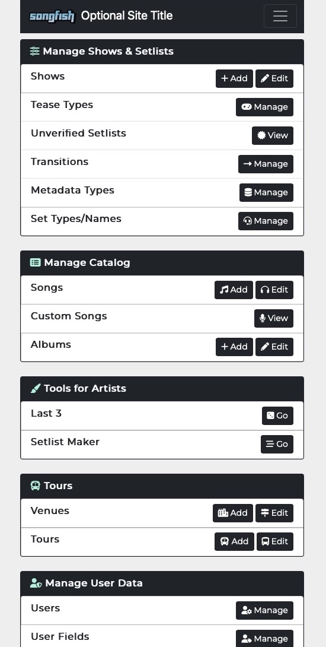View unverified setlists
The image size is (326, 647).
[273, 135]
